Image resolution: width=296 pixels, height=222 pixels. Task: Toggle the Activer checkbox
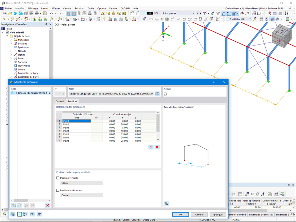click(165, 94)
